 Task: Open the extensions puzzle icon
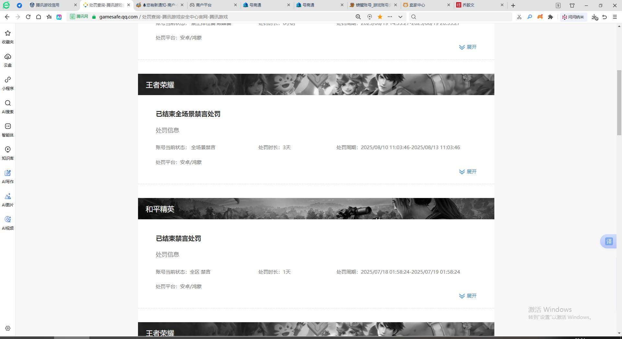(x=550, y=17)
